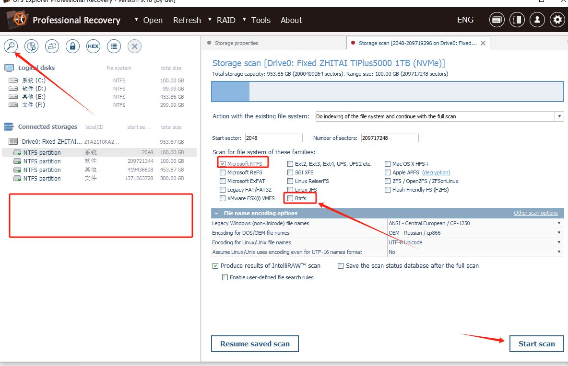Enable the Microsoft ExFAT checkbox

click(x=223, y=181)
